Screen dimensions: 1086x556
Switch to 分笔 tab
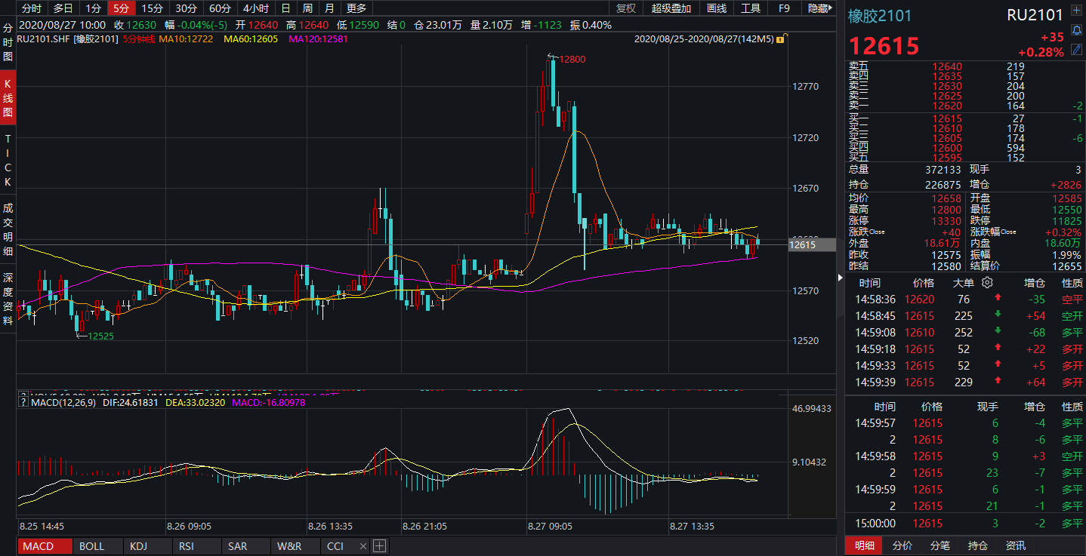pos(940,545)
